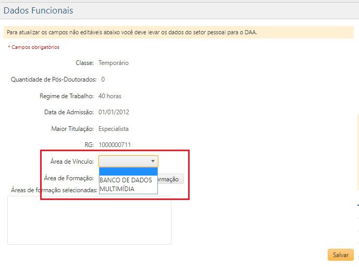The height and width of the screenshot is (267, 359).
Task: Click the RG number 1000000711
Action: click(x=115, y=145)
